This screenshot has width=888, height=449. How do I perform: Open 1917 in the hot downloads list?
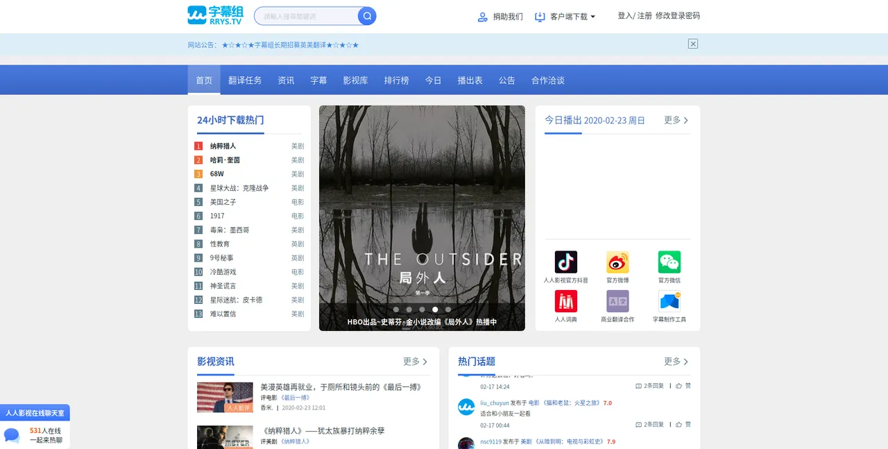click(217, 216)
